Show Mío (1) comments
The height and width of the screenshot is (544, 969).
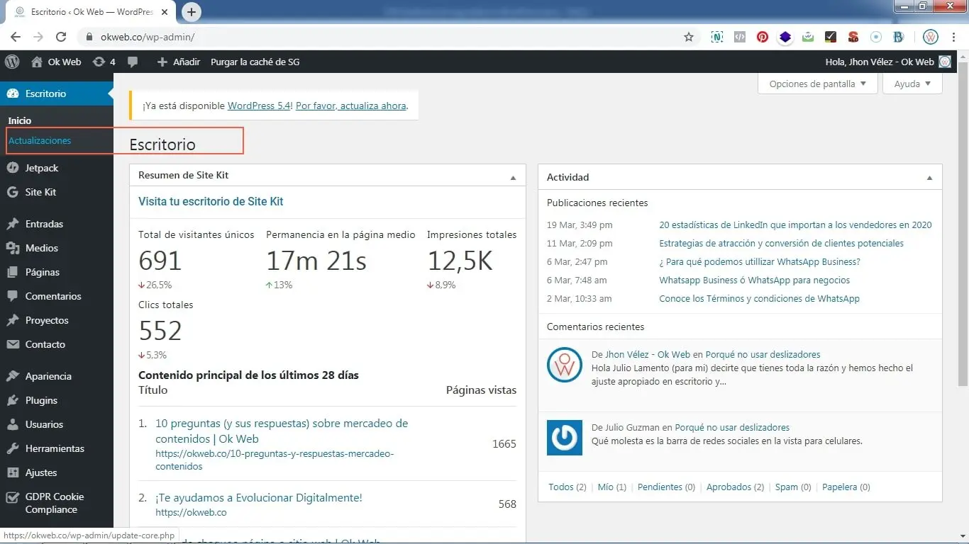612,487
